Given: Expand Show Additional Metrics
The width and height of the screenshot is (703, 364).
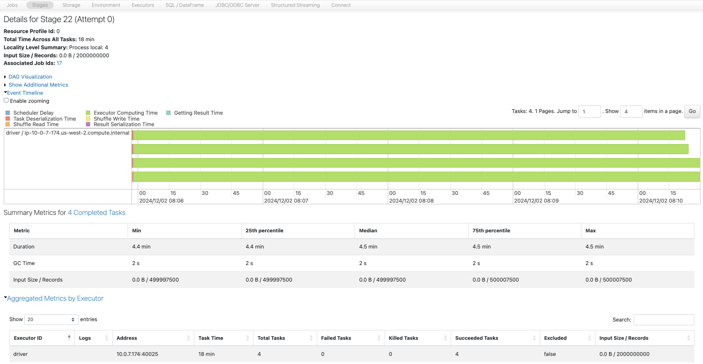Looking at the screenshot, I should click(38, 85).
